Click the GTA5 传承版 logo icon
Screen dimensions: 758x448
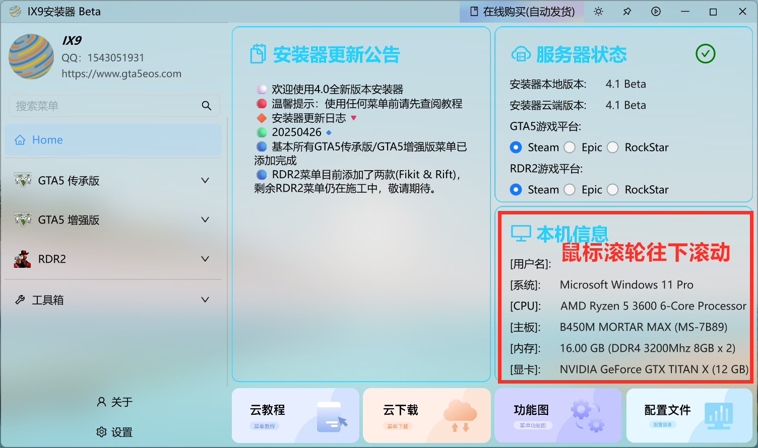click(x=23, y=180)
